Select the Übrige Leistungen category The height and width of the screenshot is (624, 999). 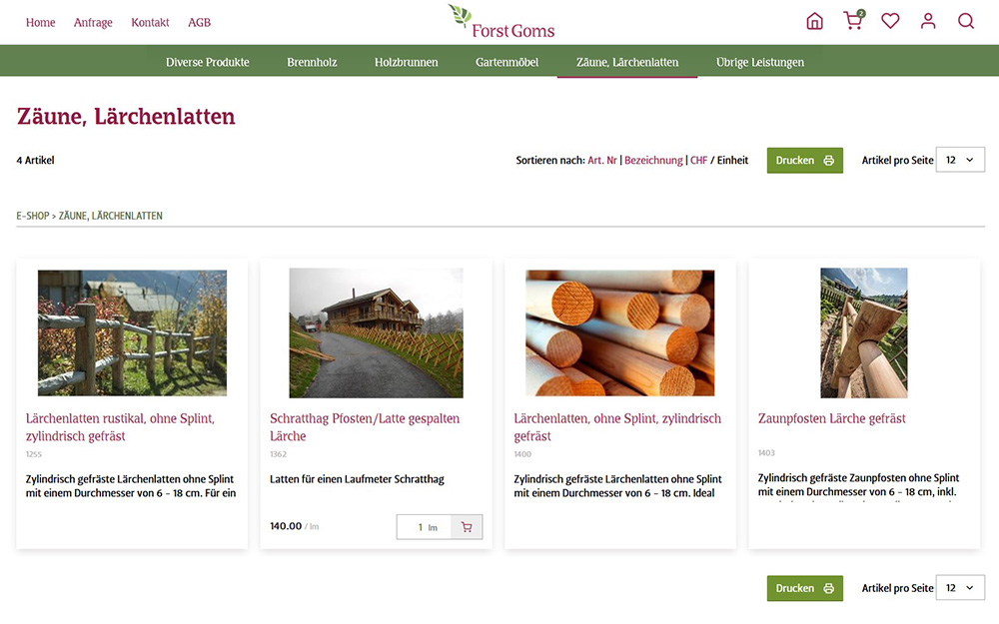click(x=759, y=62)
